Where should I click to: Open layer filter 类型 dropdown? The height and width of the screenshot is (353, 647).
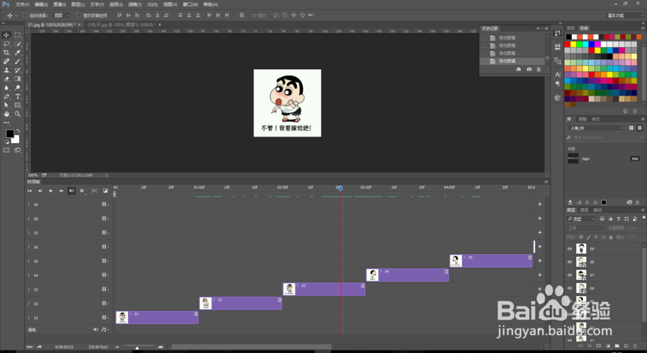581,219
